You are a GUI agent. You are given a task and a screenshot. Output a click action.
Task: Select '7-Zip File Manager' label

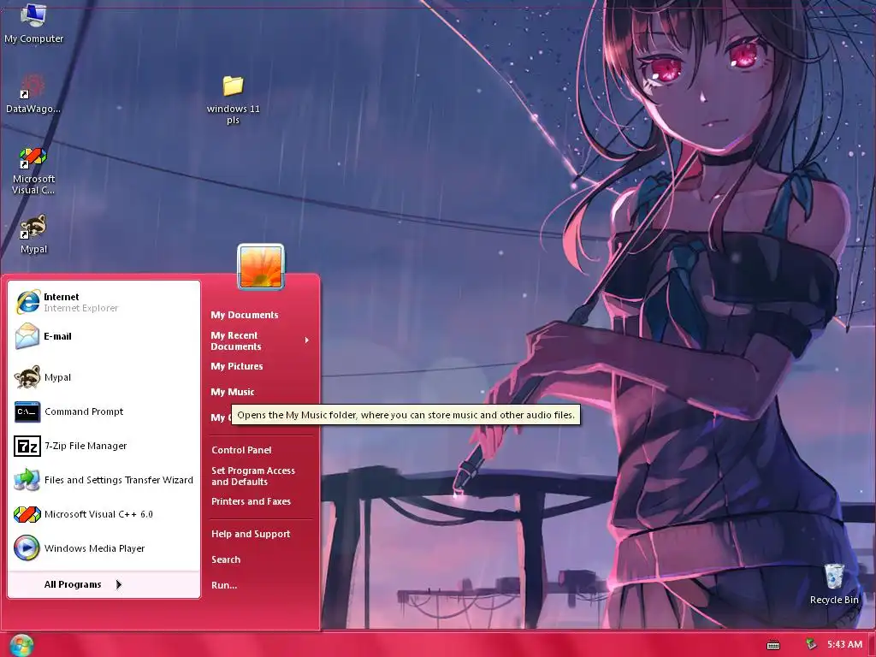(x=86, y=446)
